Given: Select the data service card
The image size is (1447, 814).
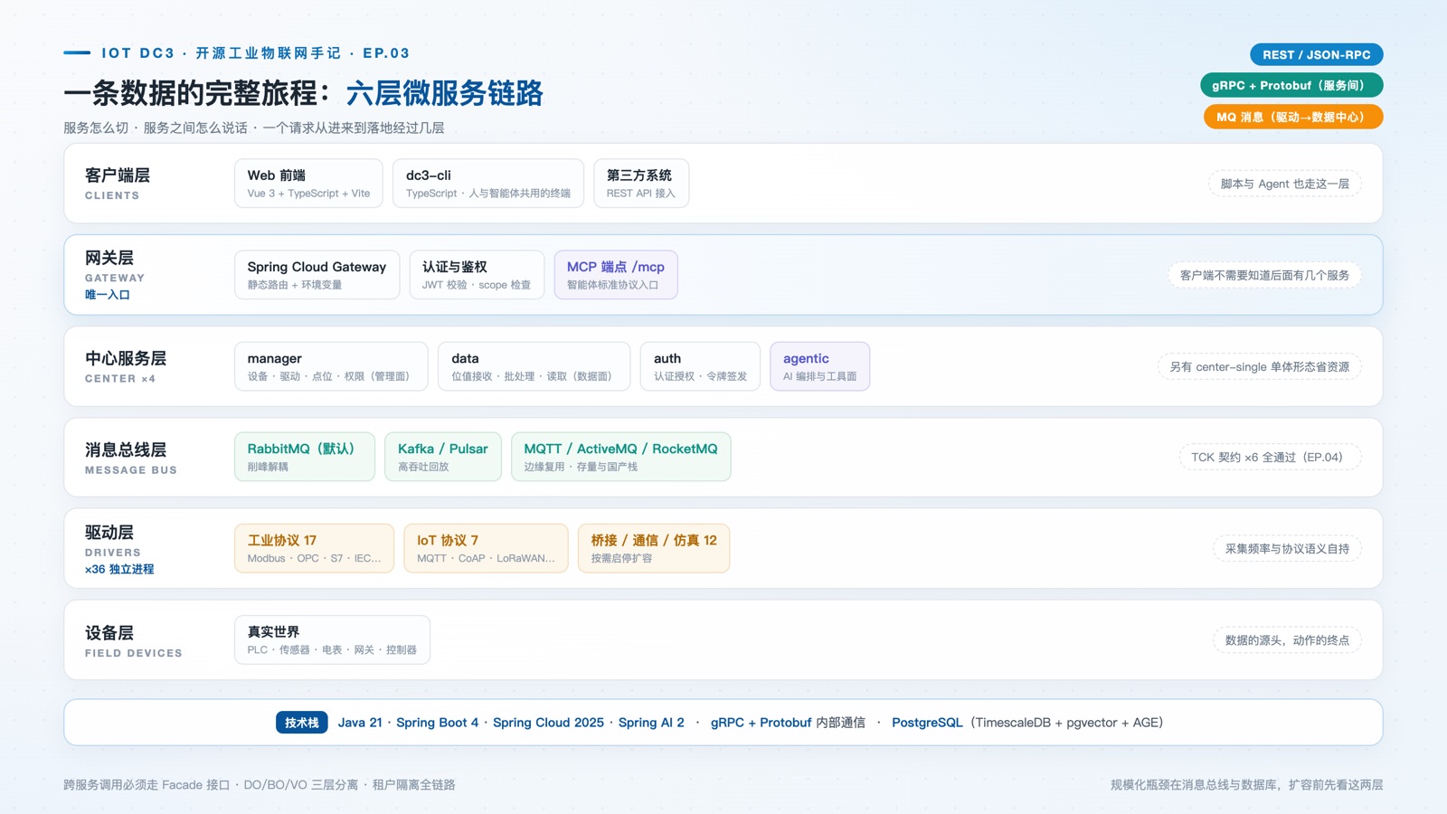Looking at the screenshot, I should (534, 366).
